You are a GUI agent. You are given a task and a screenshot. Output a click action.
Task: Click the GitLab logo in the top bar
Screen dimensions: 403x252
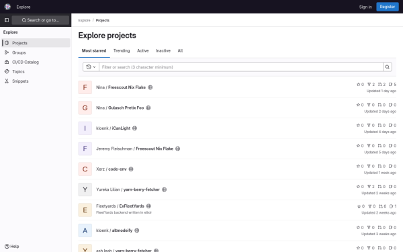pyautogui.click(x=7, y=7)
